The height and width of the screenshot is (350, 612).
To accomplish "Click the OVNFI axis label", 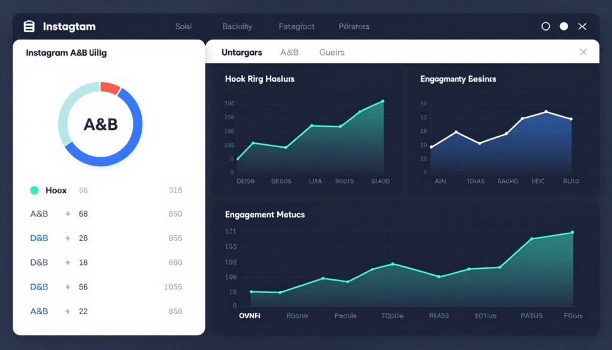I will point(249,316).
